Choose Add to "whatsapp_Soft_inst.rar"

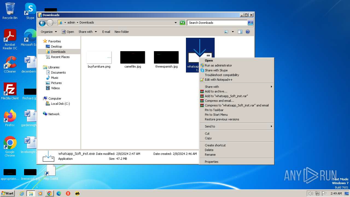[237, 96]
